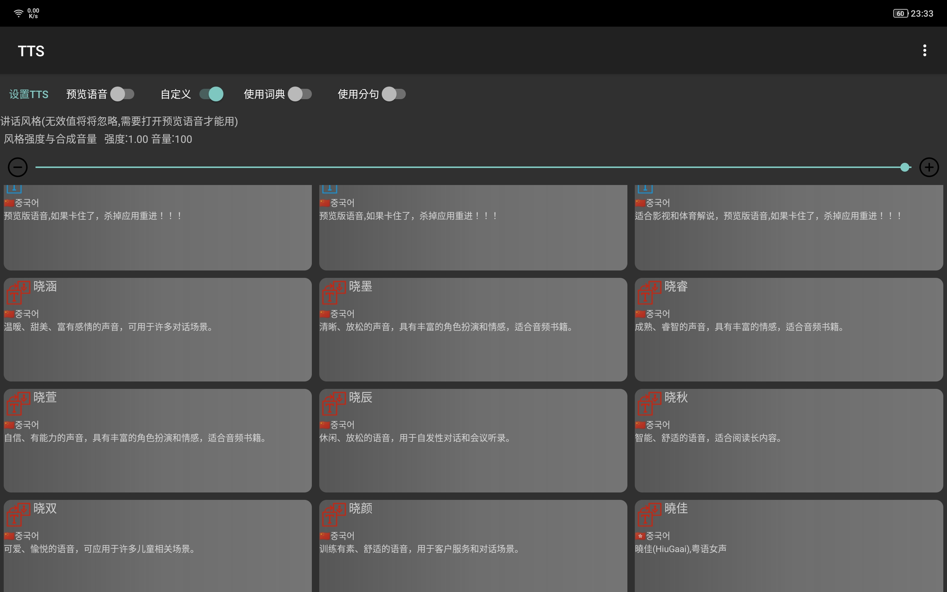Enable the 预览语音 preview voice switch
Viewport: 947px width, 592px height.
point(122,94)
